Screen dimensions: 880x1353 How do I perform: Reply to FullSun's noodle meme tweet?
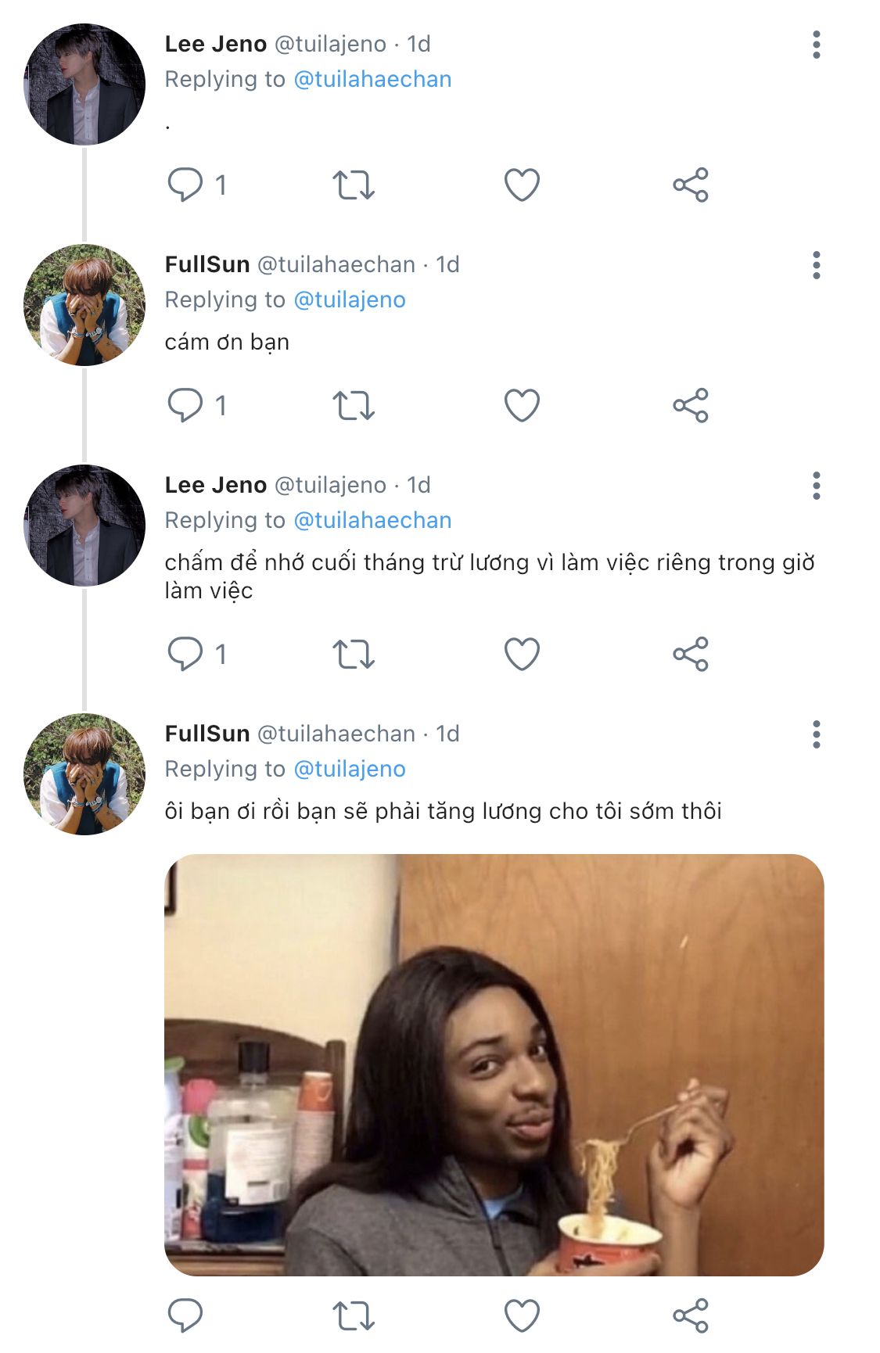pos(185,1315)
